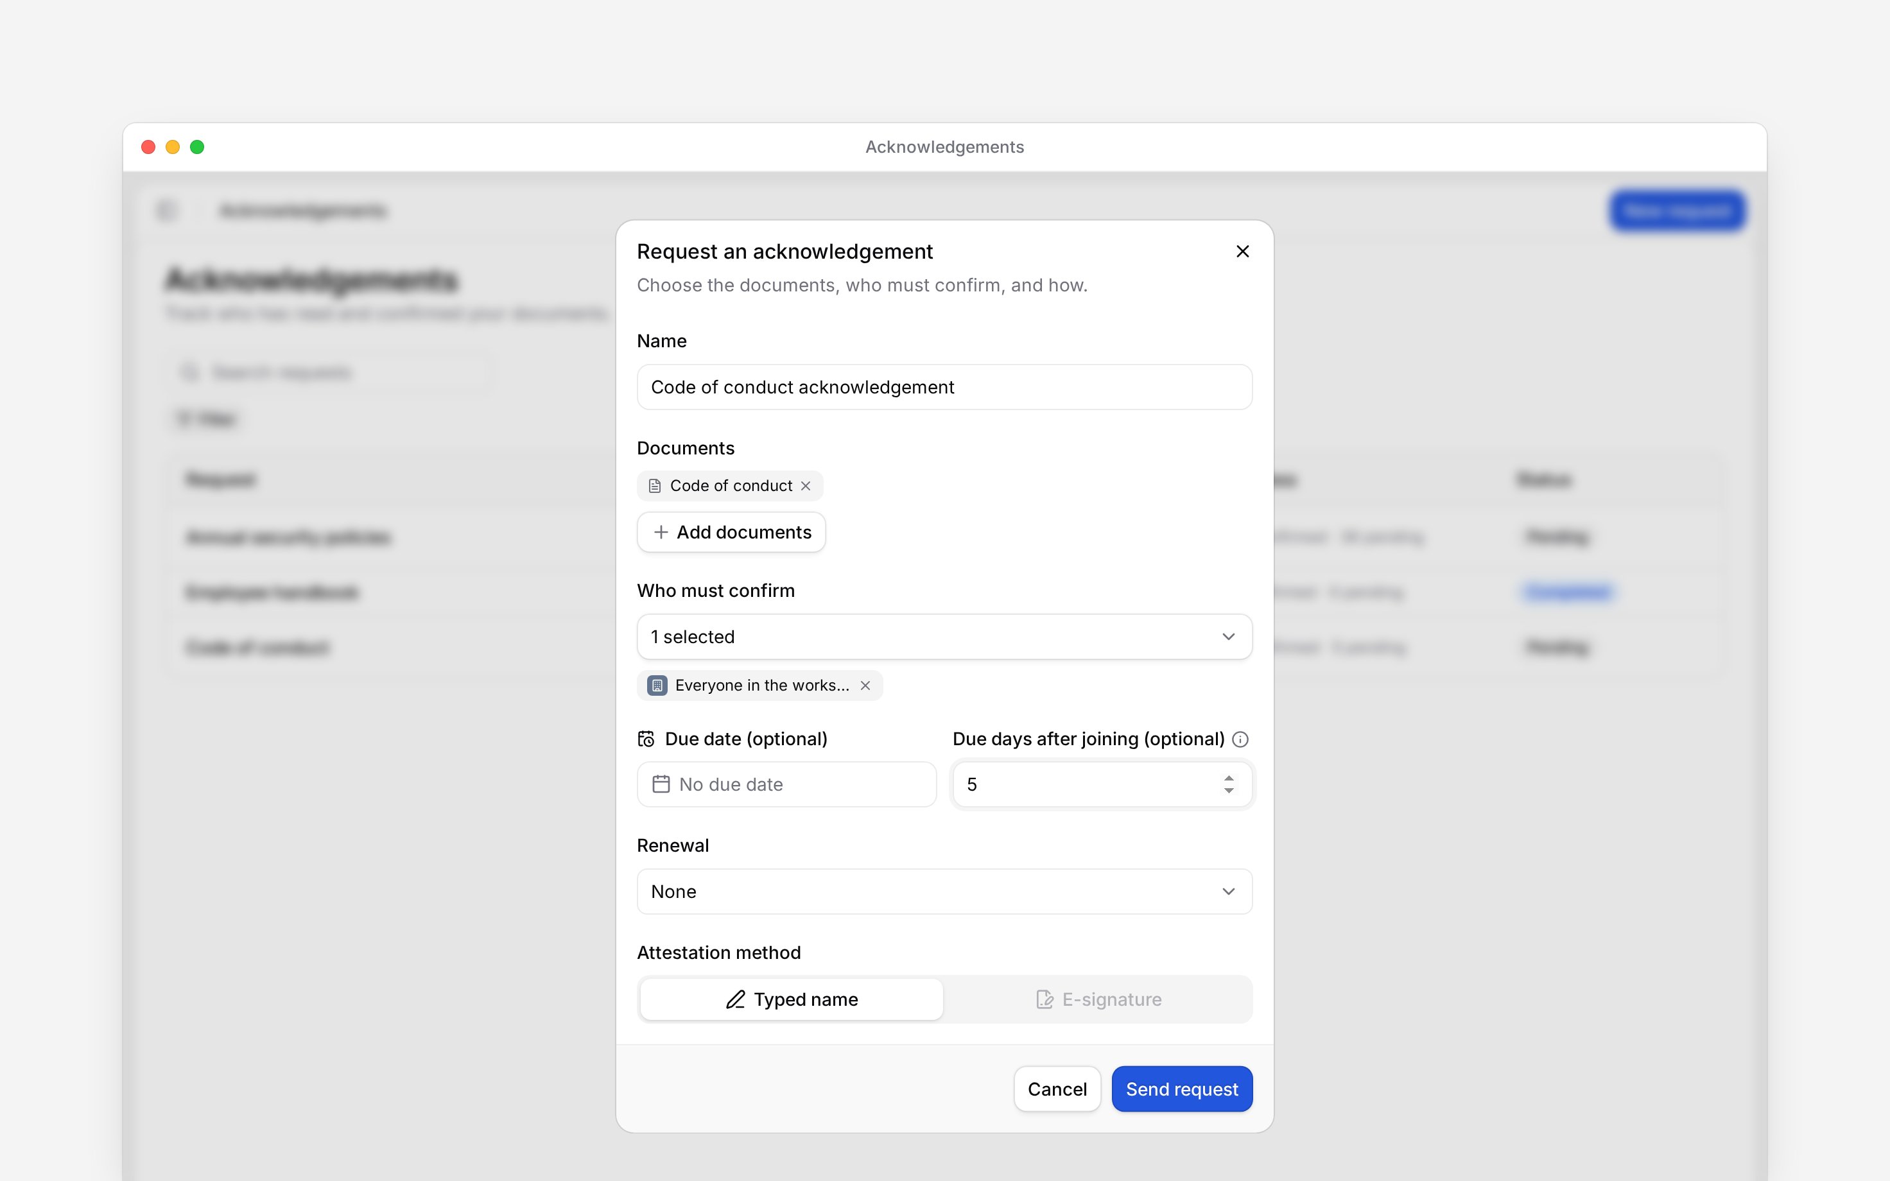The image size is (1890, 1181).
Task: Open the Renewal dropdown
Action: [x=944, y=892]
